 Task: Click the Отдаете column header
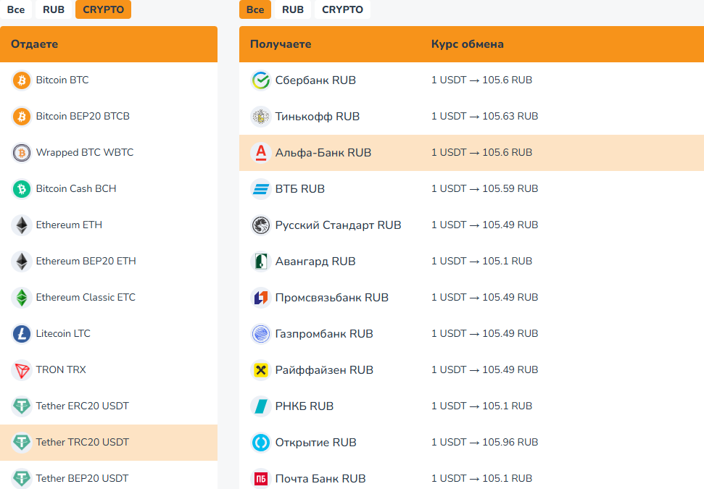coord(35,44)
